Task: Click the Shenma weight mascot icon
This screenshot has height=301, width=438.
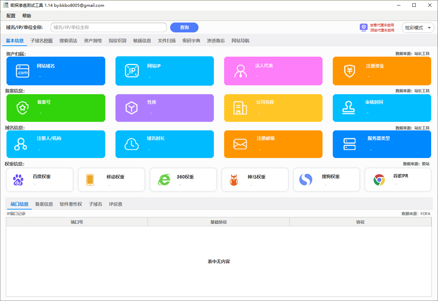Action: tap(234, 180)
